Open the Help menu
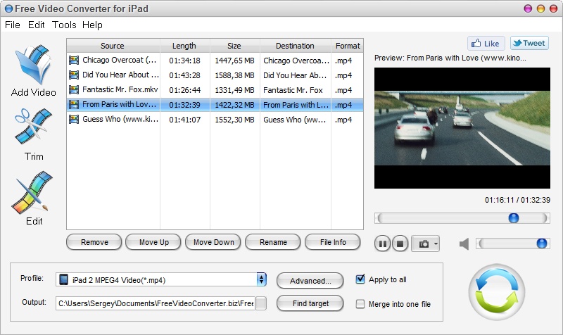The height and width of the screenshot is (335, 563). (92, 25)
